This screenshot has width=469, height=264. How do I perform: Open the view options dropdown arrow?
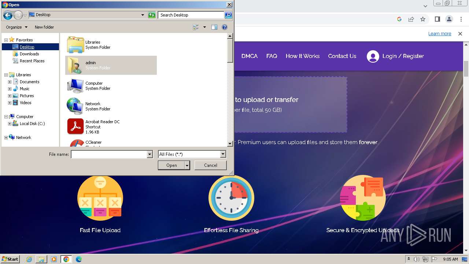(x=204, y=27)
